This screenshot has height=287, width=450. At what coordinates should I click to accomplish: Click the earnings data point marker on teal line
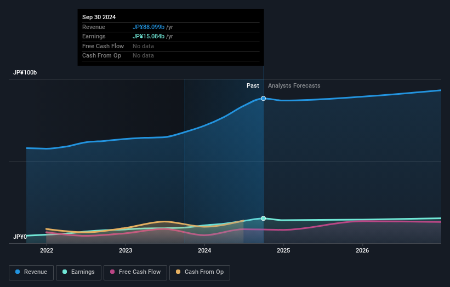tap(263, 219)
